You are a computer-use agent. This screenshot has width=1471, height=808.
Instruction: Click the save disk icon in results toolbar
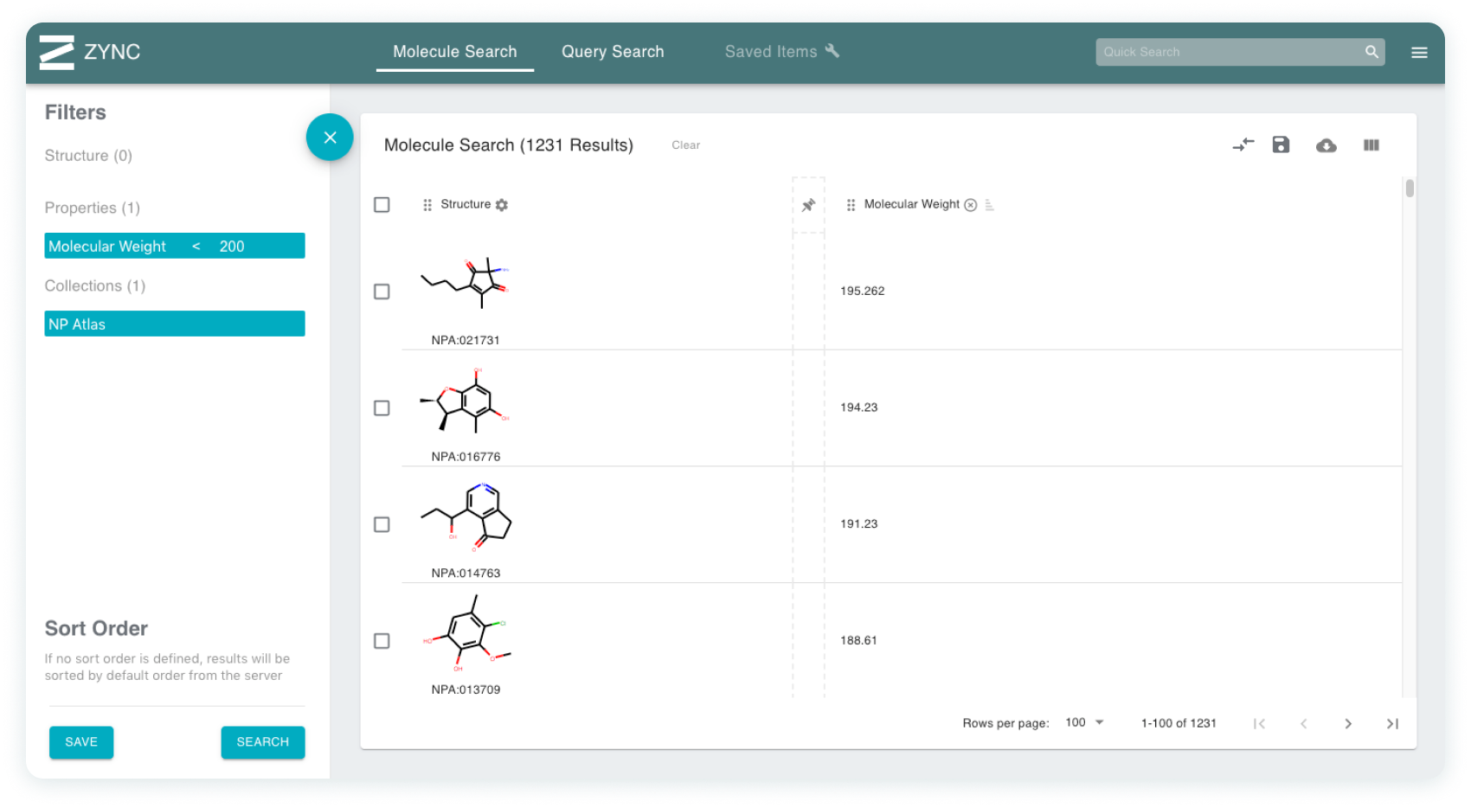(x=1281, y=145)
